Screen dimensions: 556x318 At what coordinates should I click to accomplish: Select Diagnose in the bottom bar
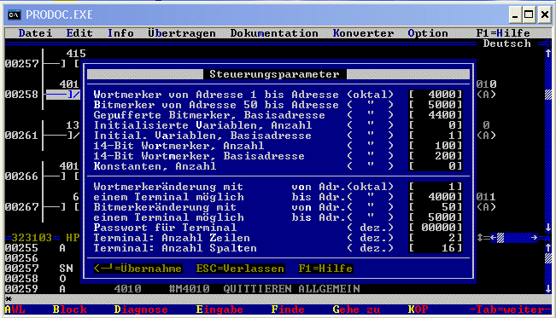tap(141, 309)
